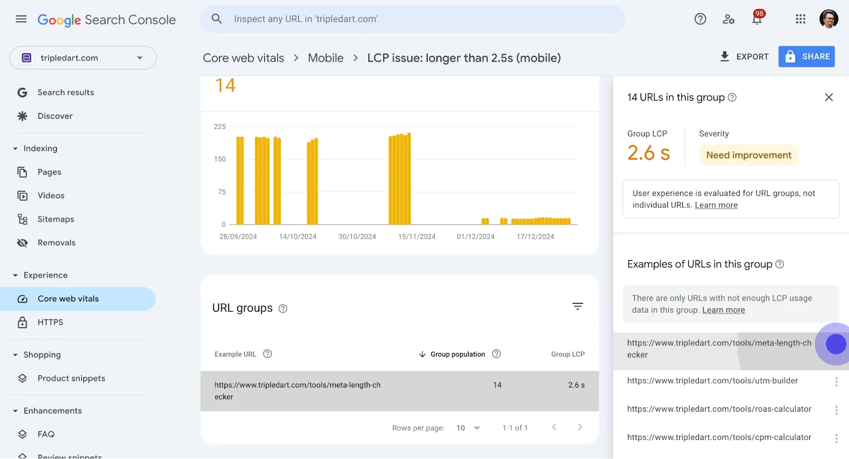Click the 15/11/2024 bar cluster in chart
This screenshot has height=459, width=849.
point(400,179)
